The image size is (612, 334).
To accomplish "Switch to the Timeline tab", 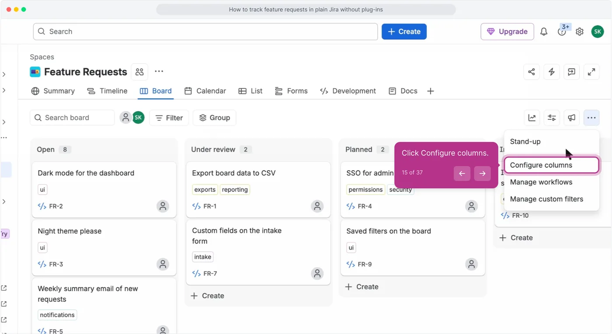I will pos(107,91).
